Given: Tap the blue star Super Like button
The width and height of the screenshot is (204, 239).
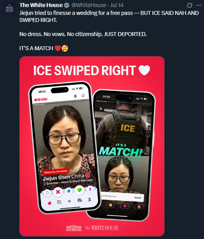Looking at the screenshot, I should (69, 191).
